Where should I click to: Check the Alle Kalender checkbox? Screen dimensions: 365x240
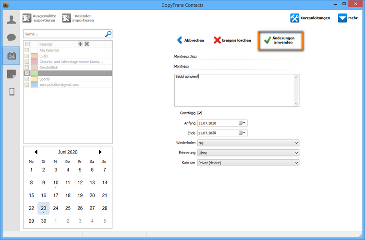[27, 50]
